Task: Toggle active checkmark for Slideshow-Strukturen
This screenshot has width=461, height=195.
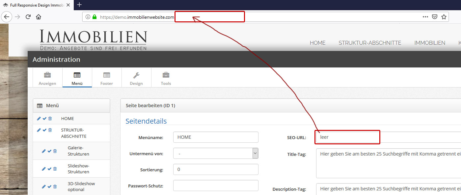Action: 49,169
